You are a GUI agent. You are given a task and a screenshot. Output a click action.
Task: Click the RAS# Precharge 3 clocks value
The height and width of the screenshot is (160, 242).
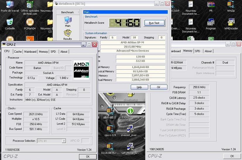click(x=199, y=109)
